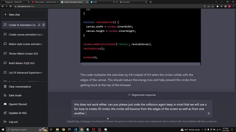Switch to Video analytics YouTube Studio tab
The image size is (236, 132).
[x=45, y=2]
